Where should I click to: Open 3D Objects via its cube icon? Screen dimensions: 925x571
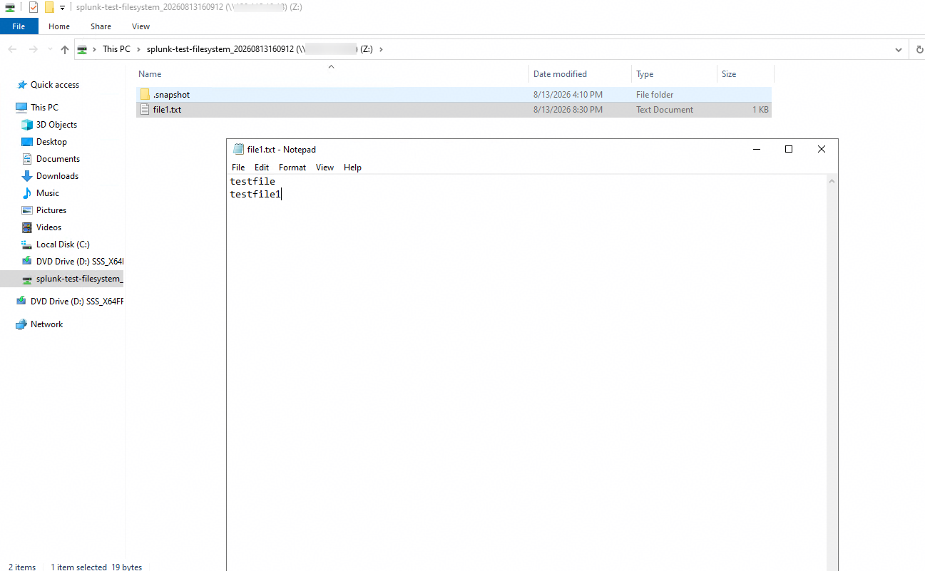click(27, 125)
